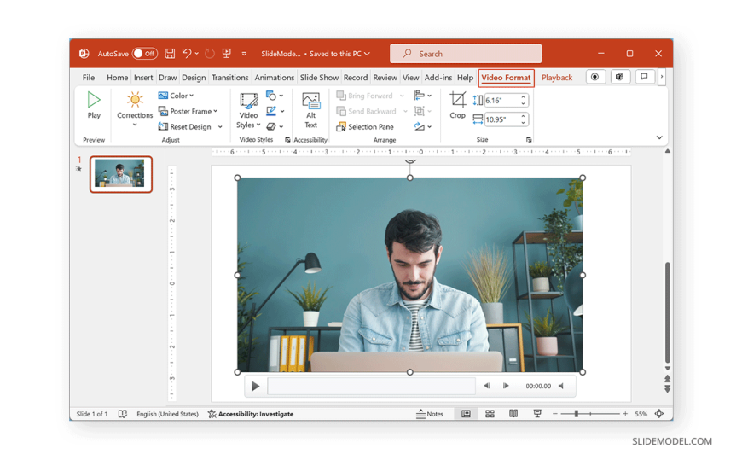
Task: Open Reading View from status bar
Action: pos(513,414)
